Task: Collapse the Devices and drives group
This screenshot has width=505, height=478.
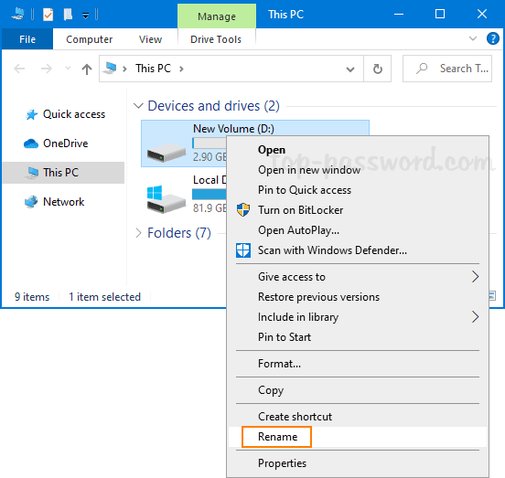Action: 138,105
